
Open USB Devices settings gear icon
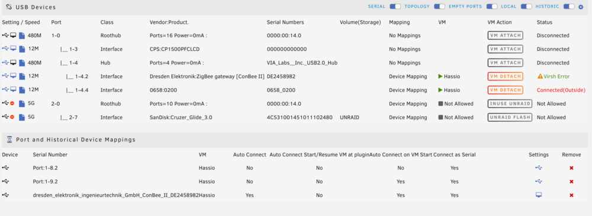tap(581, 7)
